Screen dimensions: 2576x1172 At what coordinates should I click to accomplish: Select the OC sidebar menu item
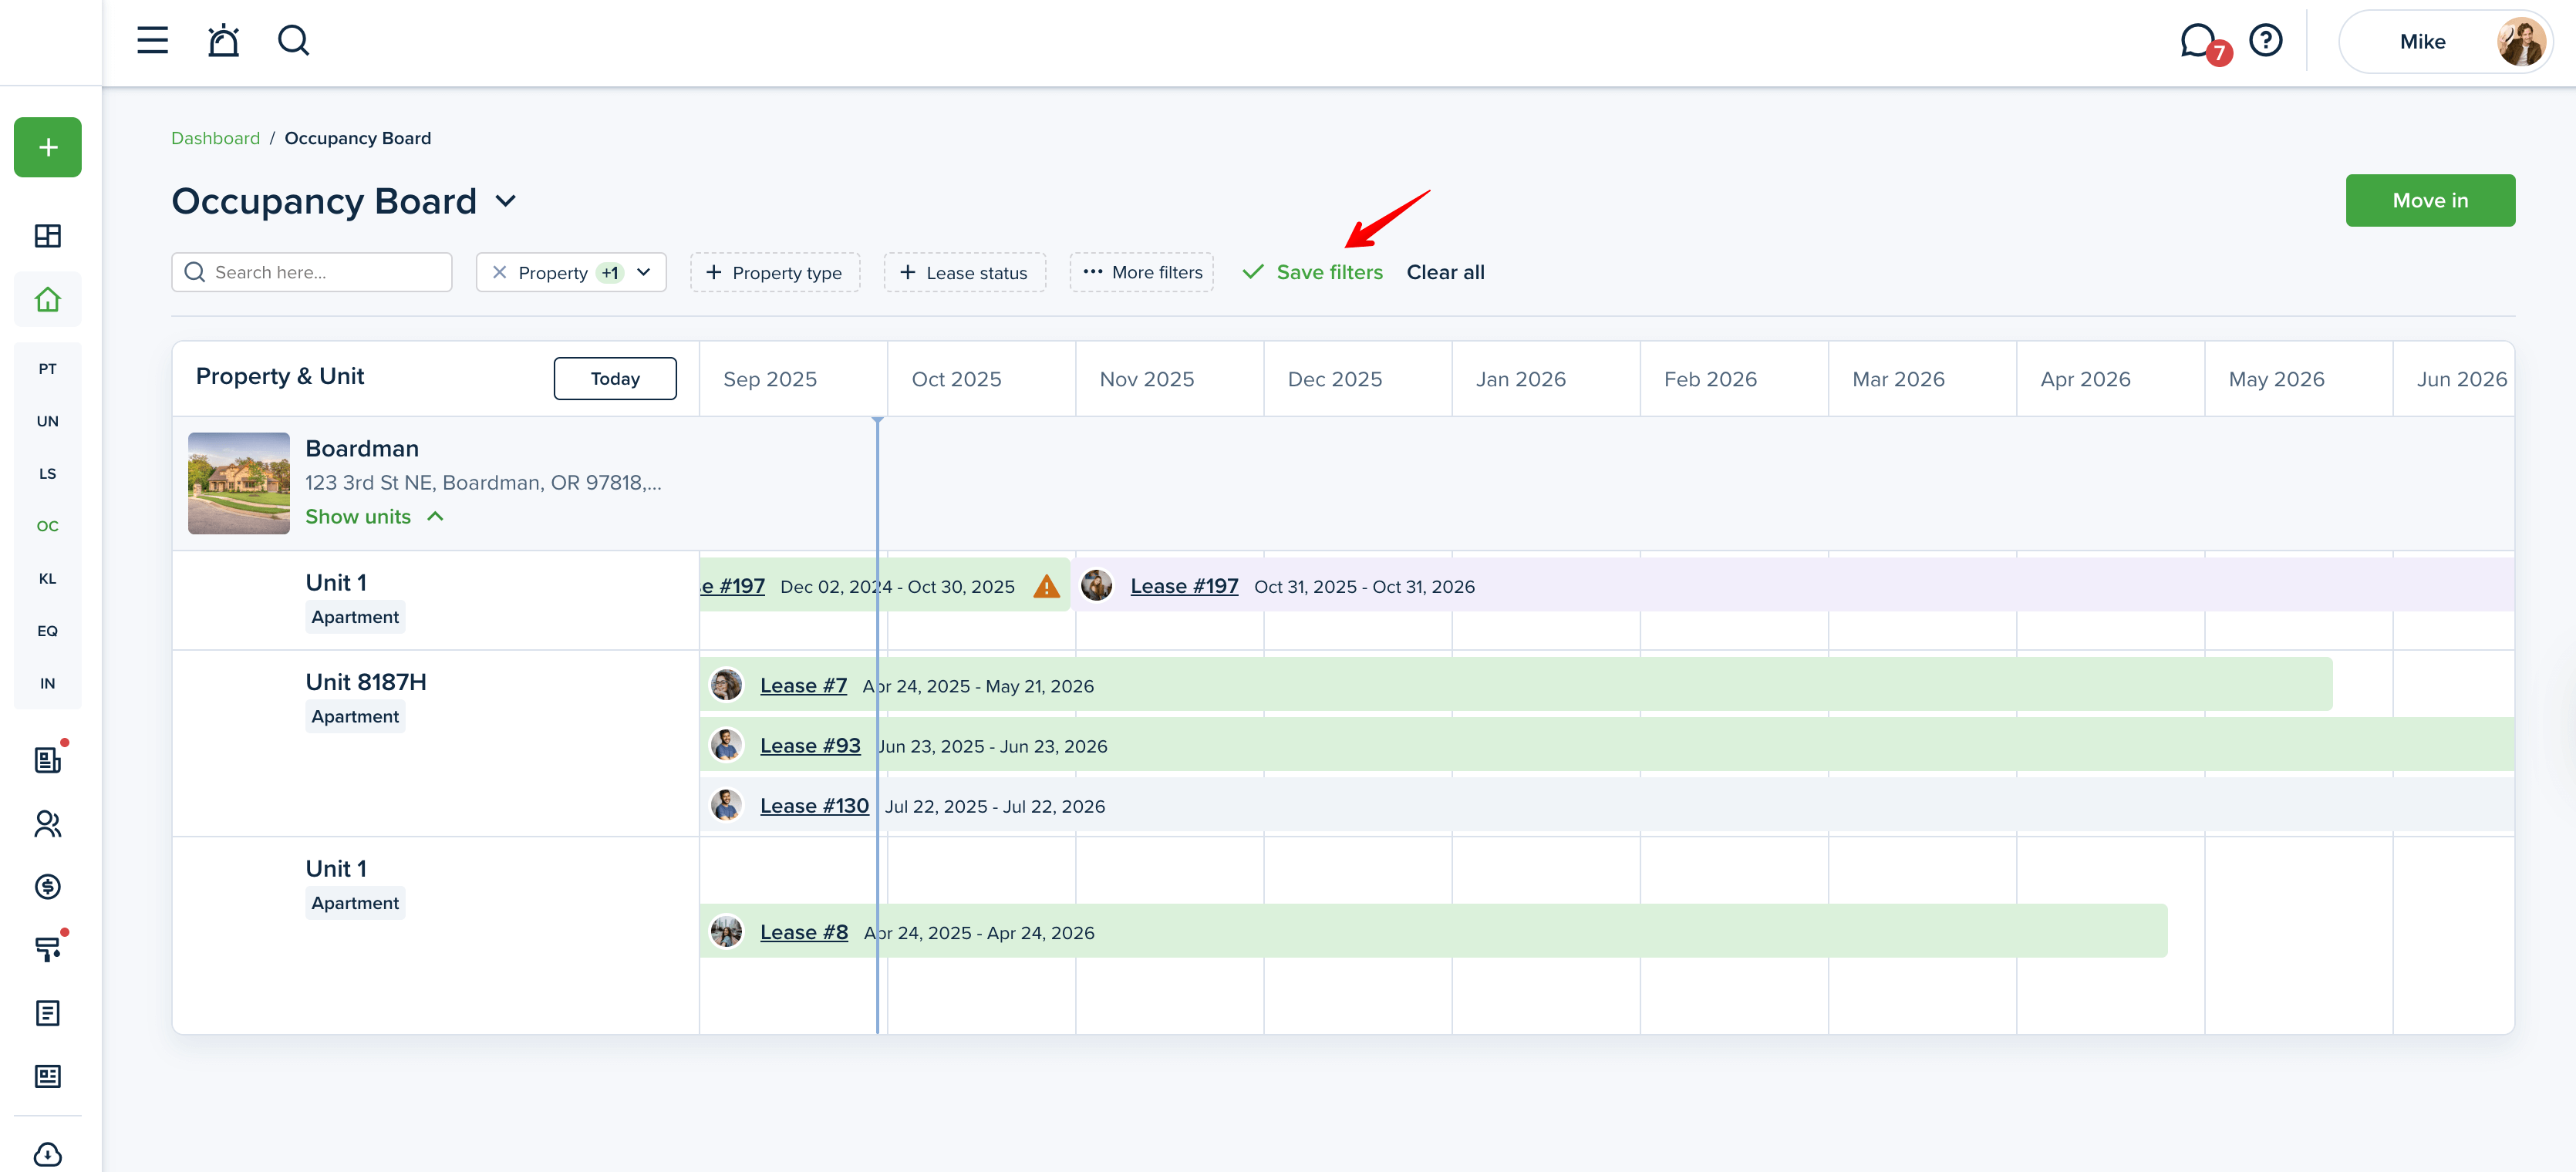coord(48,526)
